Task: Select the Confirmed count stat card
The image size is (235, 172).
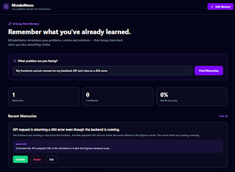Action: click(x=118, y=97)
